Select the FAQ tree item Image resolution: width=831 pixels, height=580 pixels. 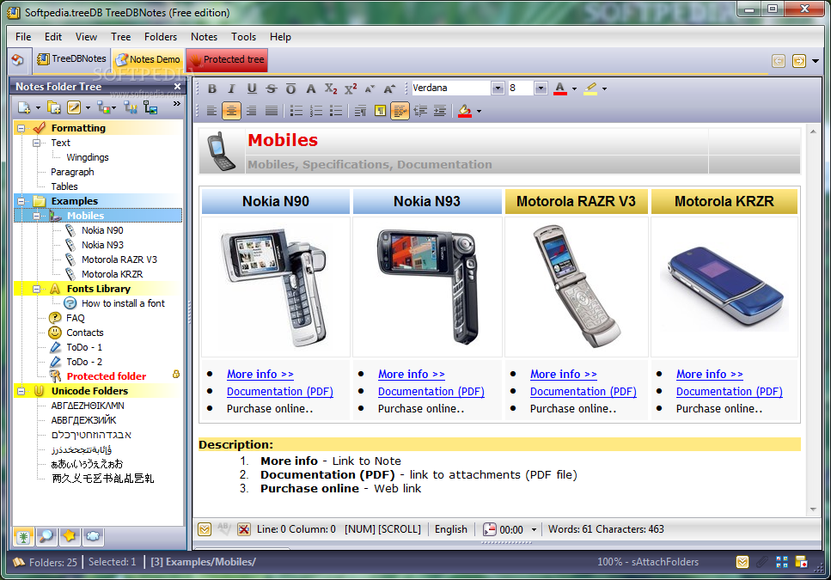point(76,318)
